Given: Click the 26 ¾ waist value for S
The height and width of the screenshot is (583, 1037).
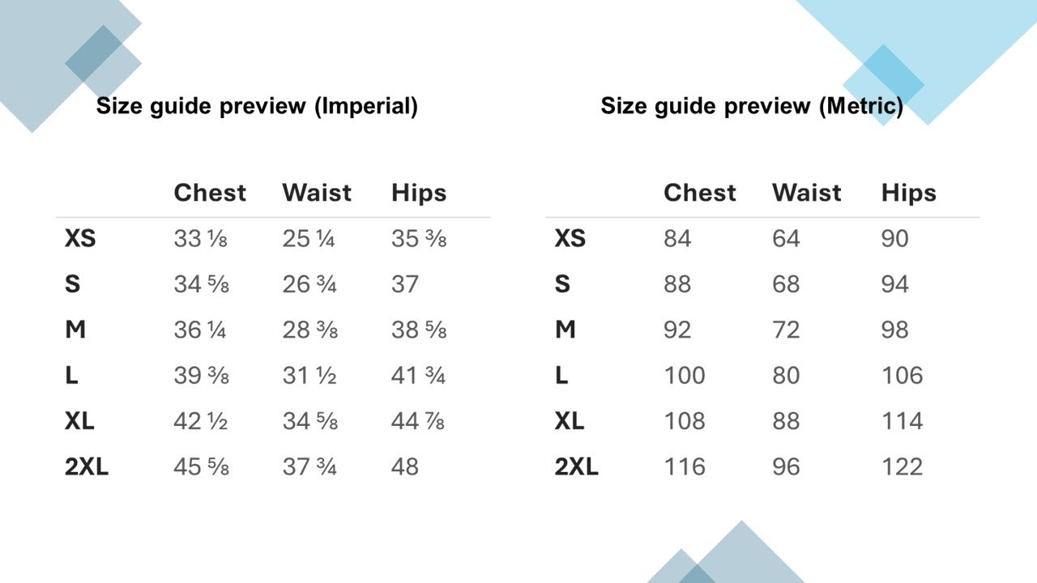Looking at the screenshot, I should (x=309, y=284).
